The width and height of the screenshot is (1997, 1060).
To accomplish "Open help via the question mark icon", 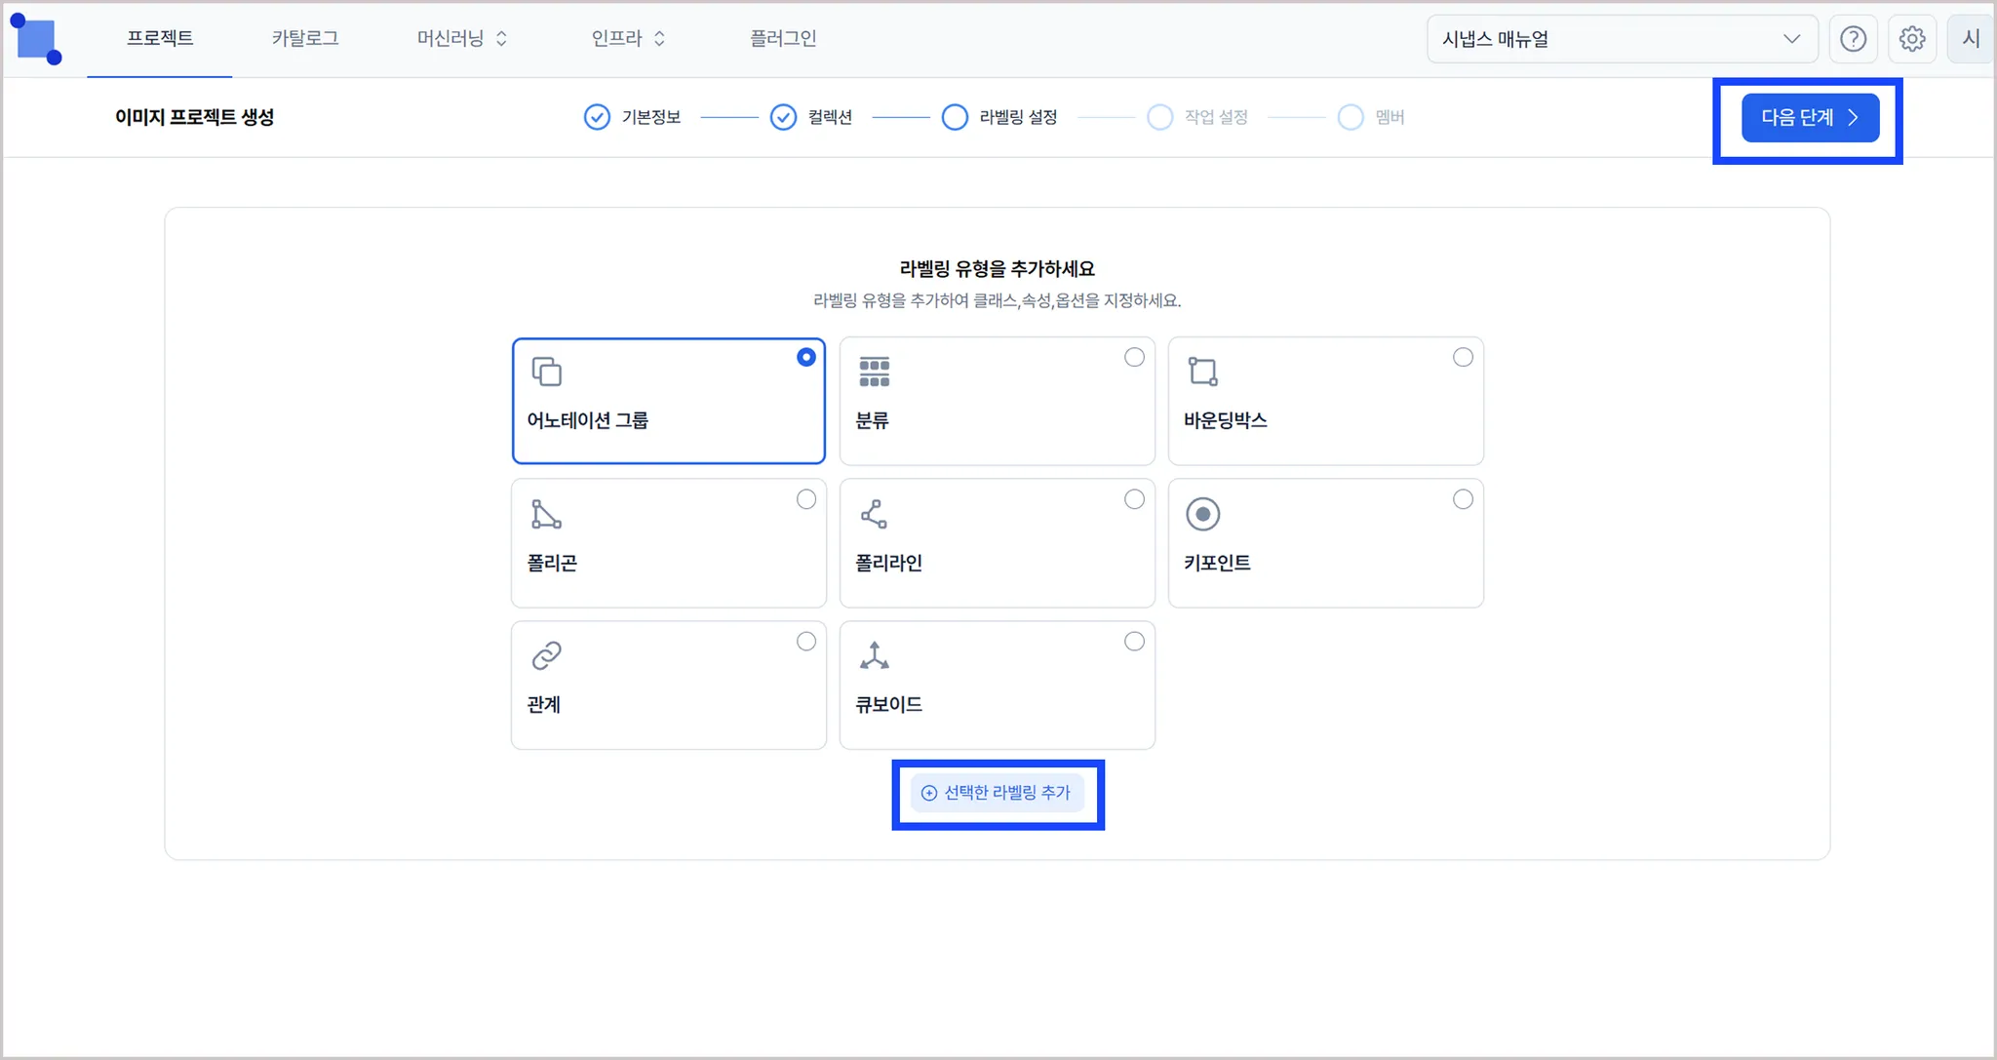I will click(1853, 39).
